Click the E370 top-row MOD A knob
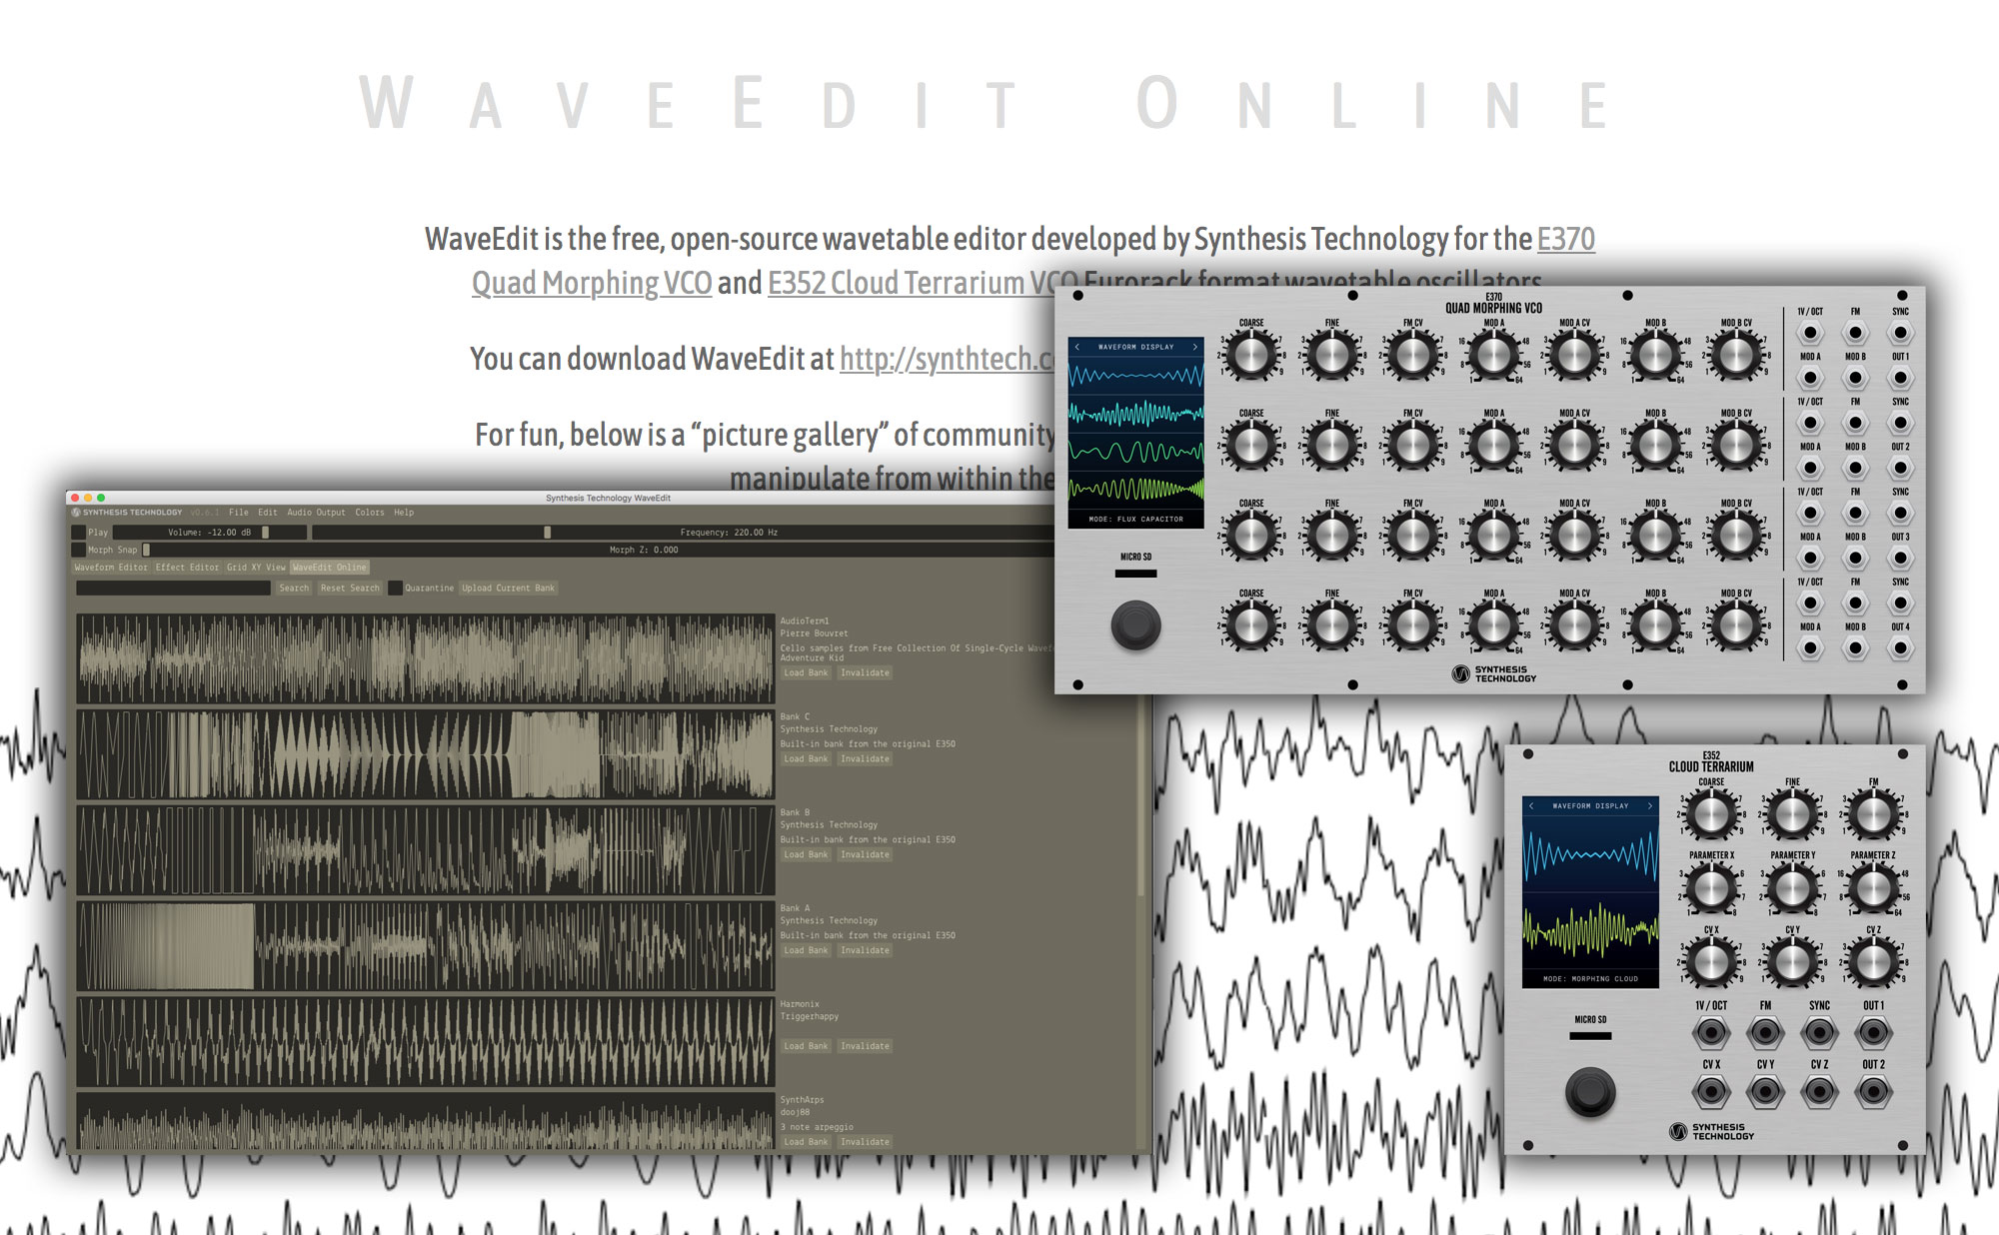Image resolution: width=1999 pixels, height=1235 pixels. tap(1493, 355)
